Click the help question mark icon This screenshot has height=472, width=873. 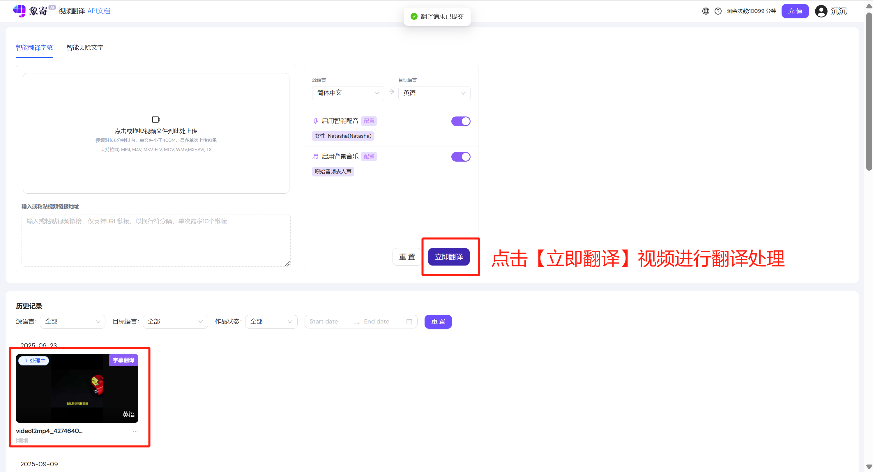coord(718,11)
